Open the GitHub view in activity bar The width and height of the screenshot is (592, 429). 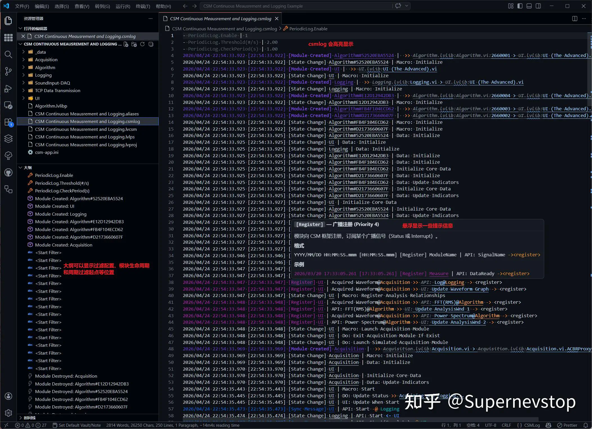pos(8,172)
